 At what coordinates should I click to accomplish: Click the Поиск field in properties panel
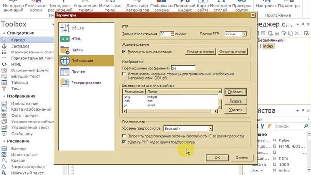(x=292, y=126)
